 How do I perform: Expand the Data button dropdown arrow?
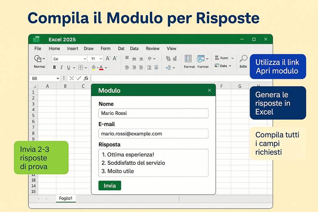coord(230,66)
